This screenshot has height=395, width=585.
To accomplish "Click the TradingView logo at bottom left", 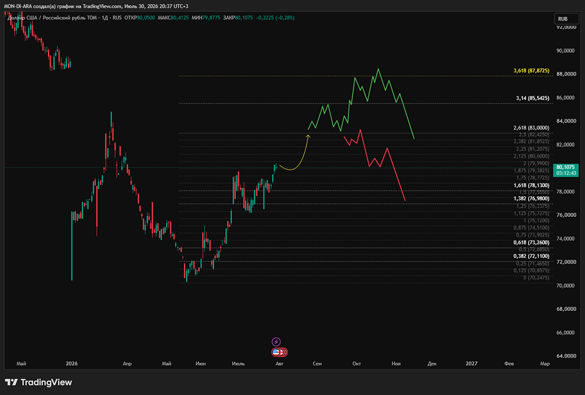I will 39,382.
